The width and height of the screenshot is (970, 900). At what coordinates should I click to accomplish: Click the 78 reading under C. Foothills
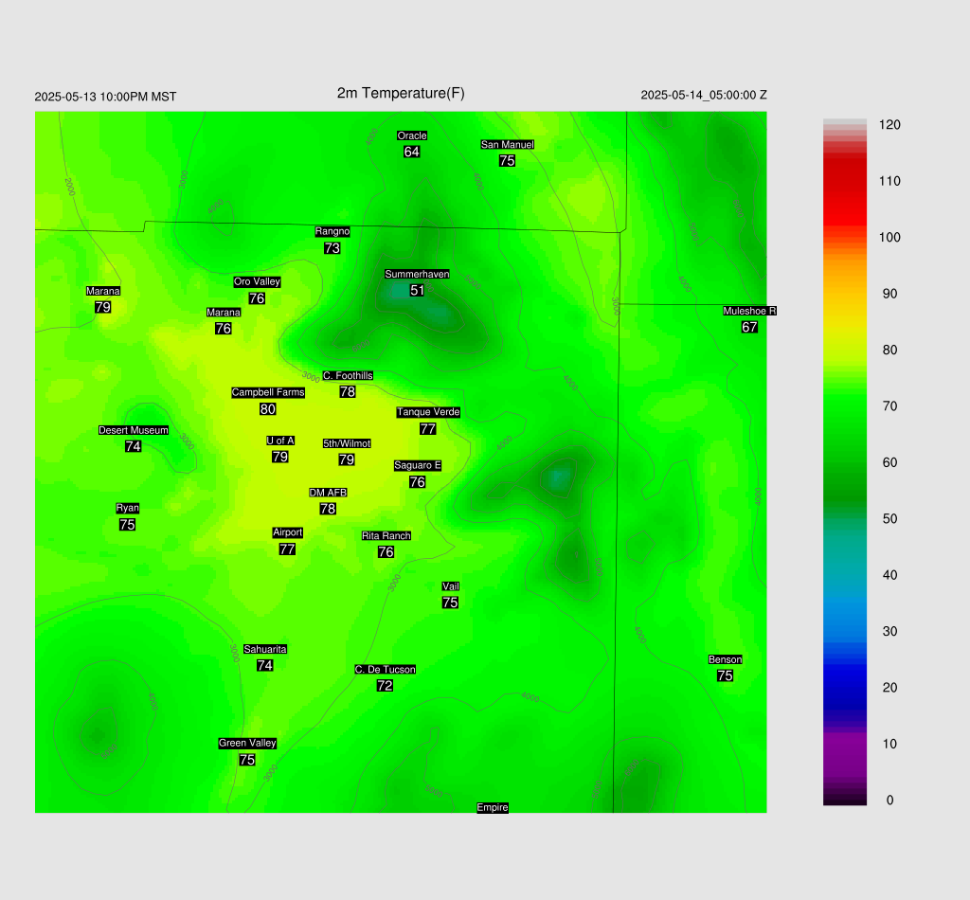click(x=347, y=391)
